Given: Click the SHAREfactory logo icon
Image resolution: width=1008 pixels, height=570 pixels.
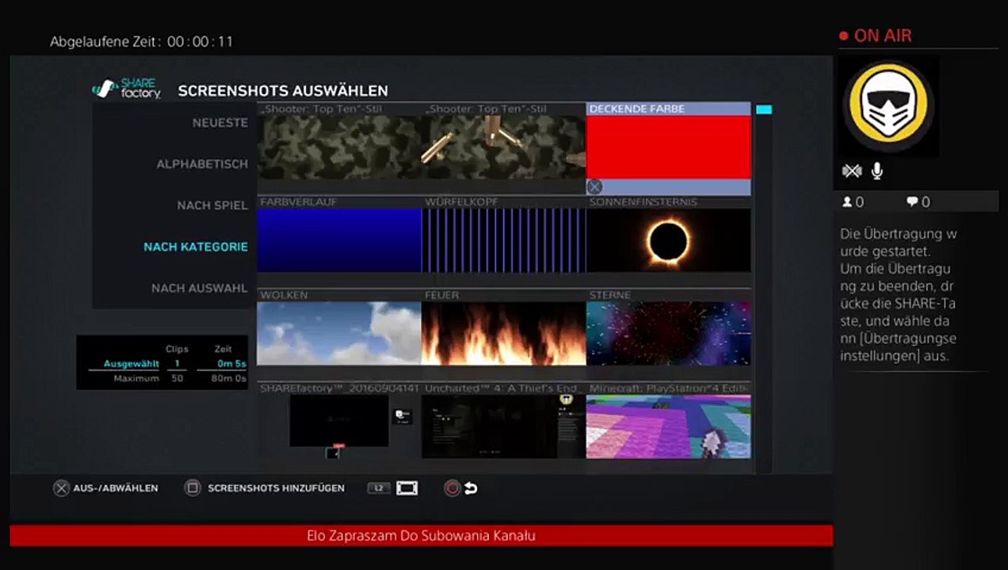Looking at the screenshot, I should point(104,89).
